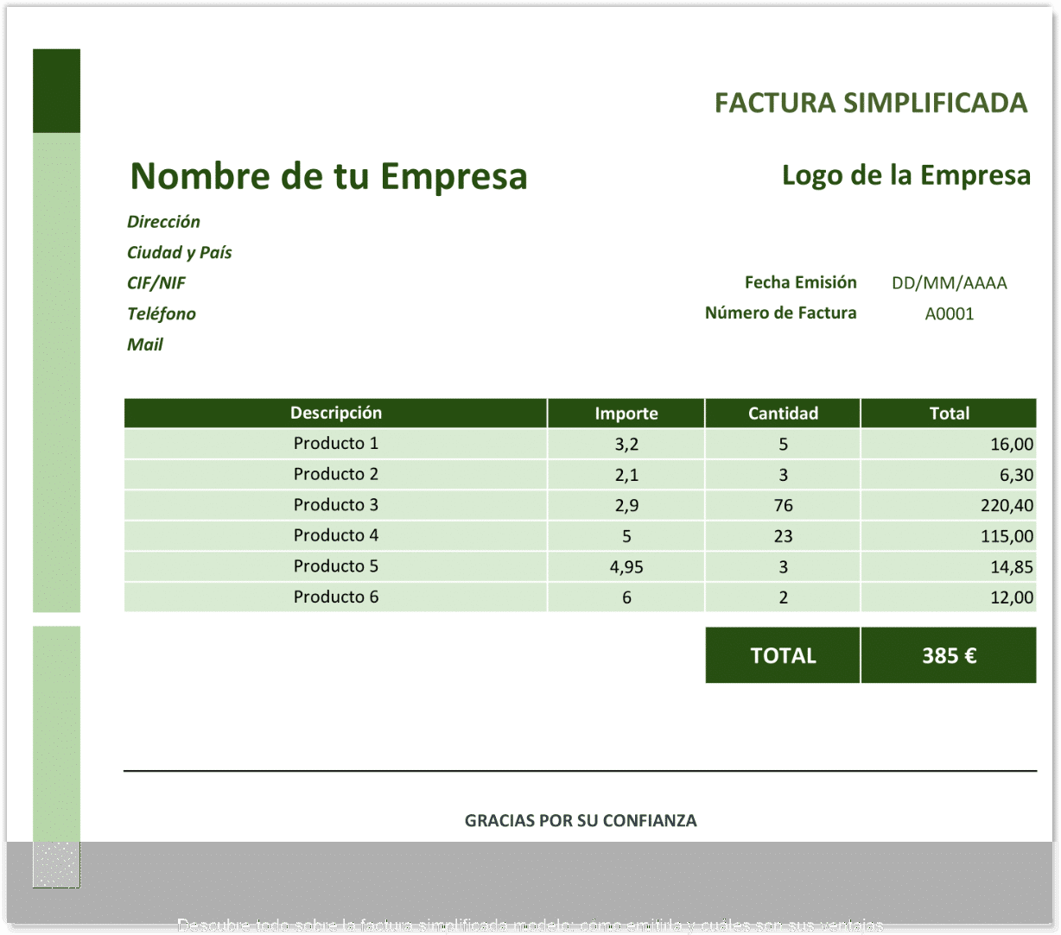Click the cantidad value 23
1061x935 pixels.
click(x=783, y=536)
